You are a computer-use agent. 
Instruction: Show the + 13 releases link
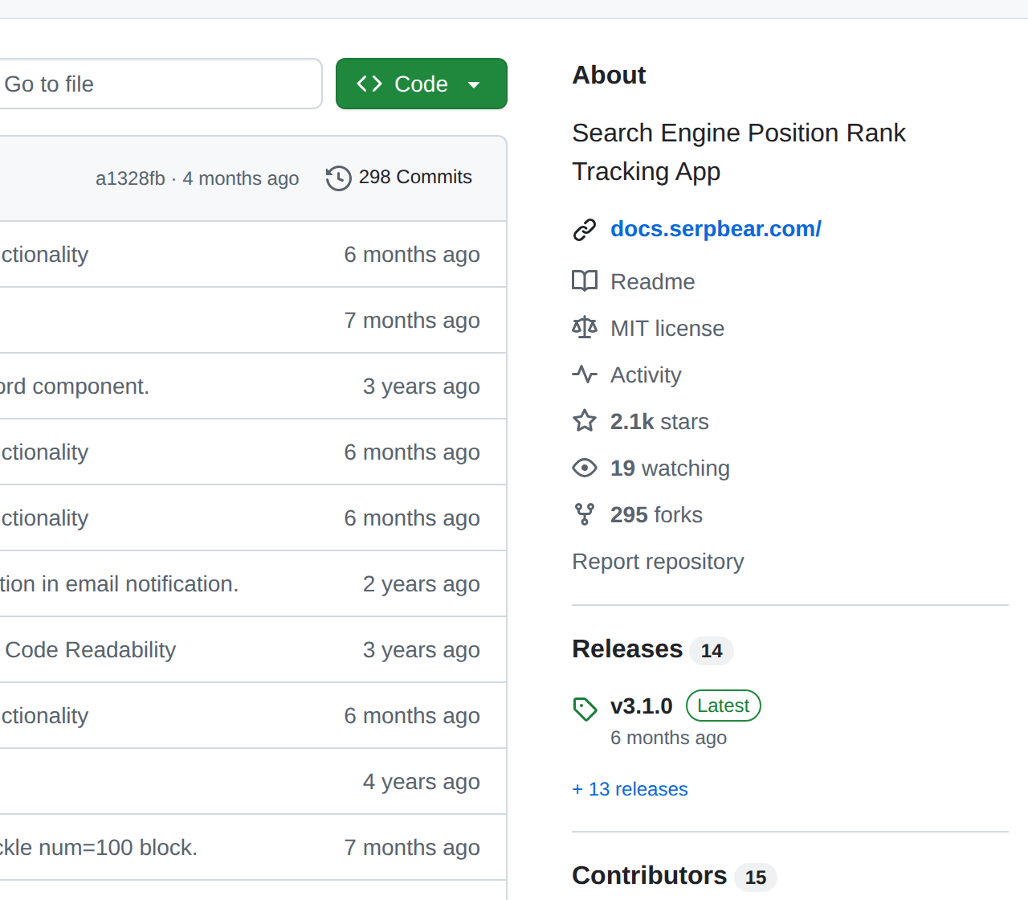click(x=630, y=789)
